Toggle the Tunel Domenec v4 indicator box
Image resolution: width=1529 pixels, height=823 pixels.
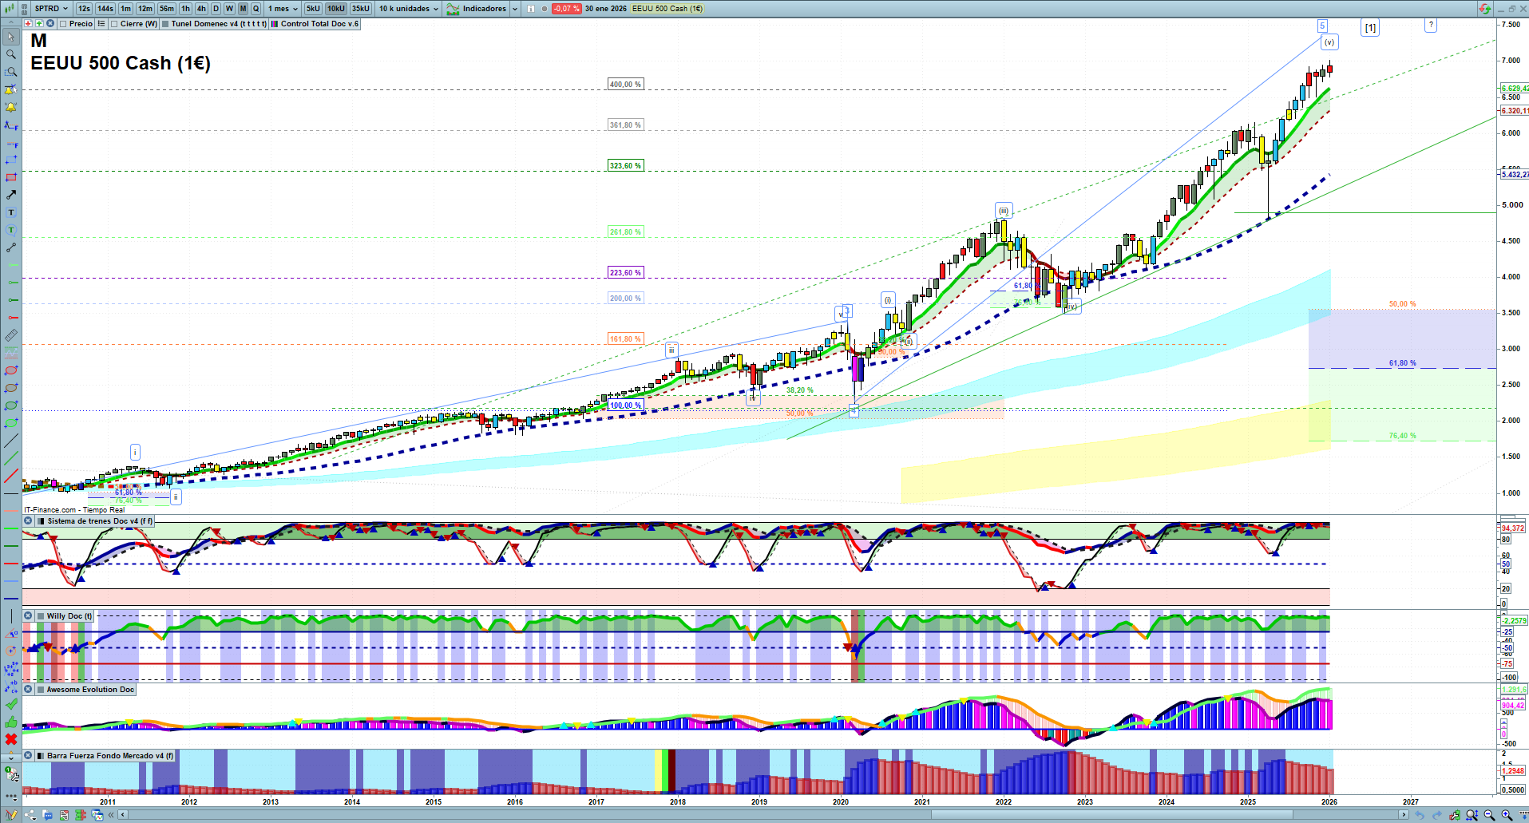[x=165, y=24]
